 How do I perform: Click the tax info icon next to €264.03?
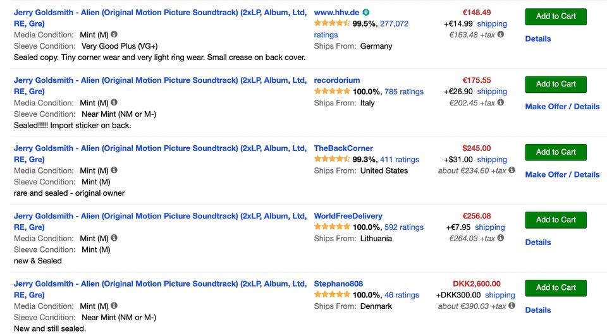501,238
